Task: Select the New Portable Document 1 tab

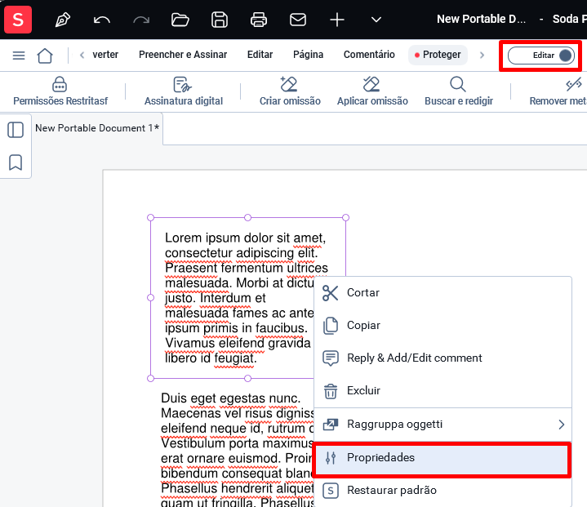Action: click(97, 128)
